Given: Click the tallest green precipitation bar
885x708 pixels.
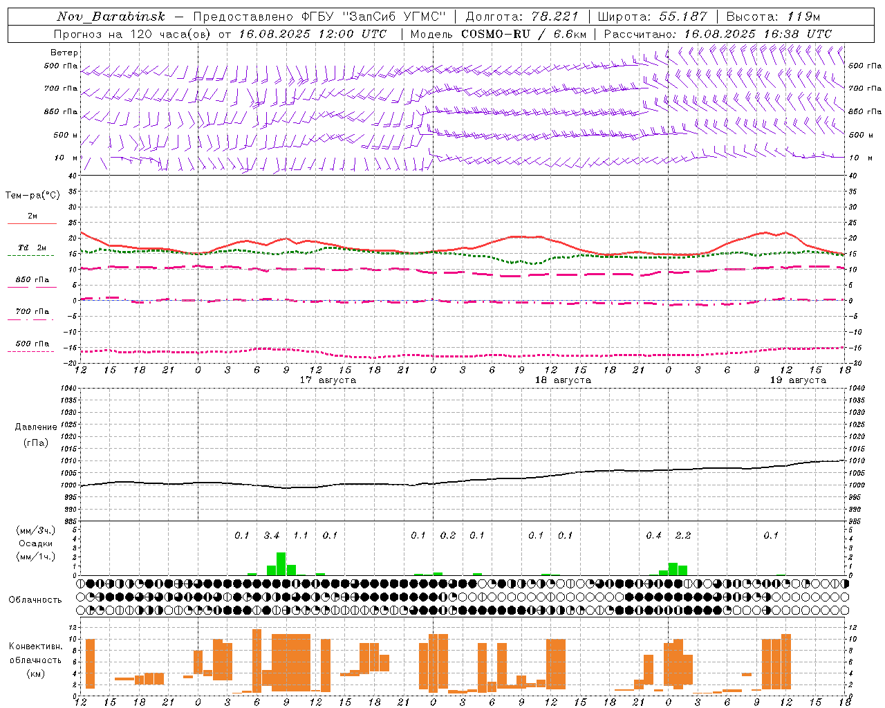Looking at the screenshot, I should 281,564.
